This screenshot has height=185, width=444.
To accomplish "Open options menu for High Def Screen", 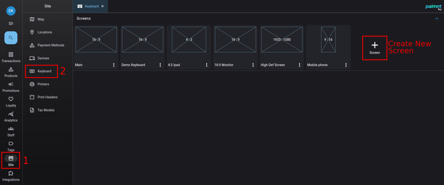I will coord(300,65).
